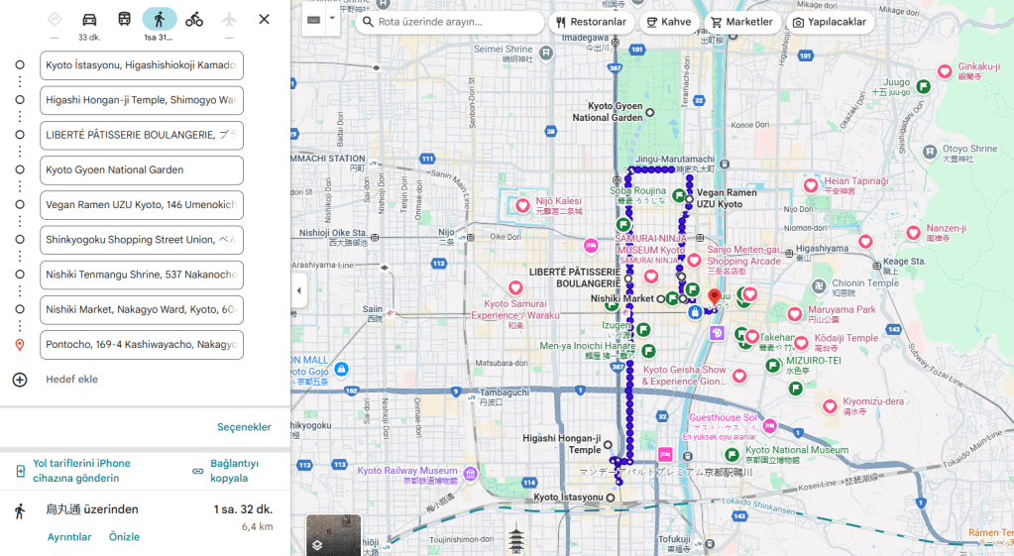Click plus icon to add destination
This screenshot has width=1014, height=556.
(x=20, y=380)
